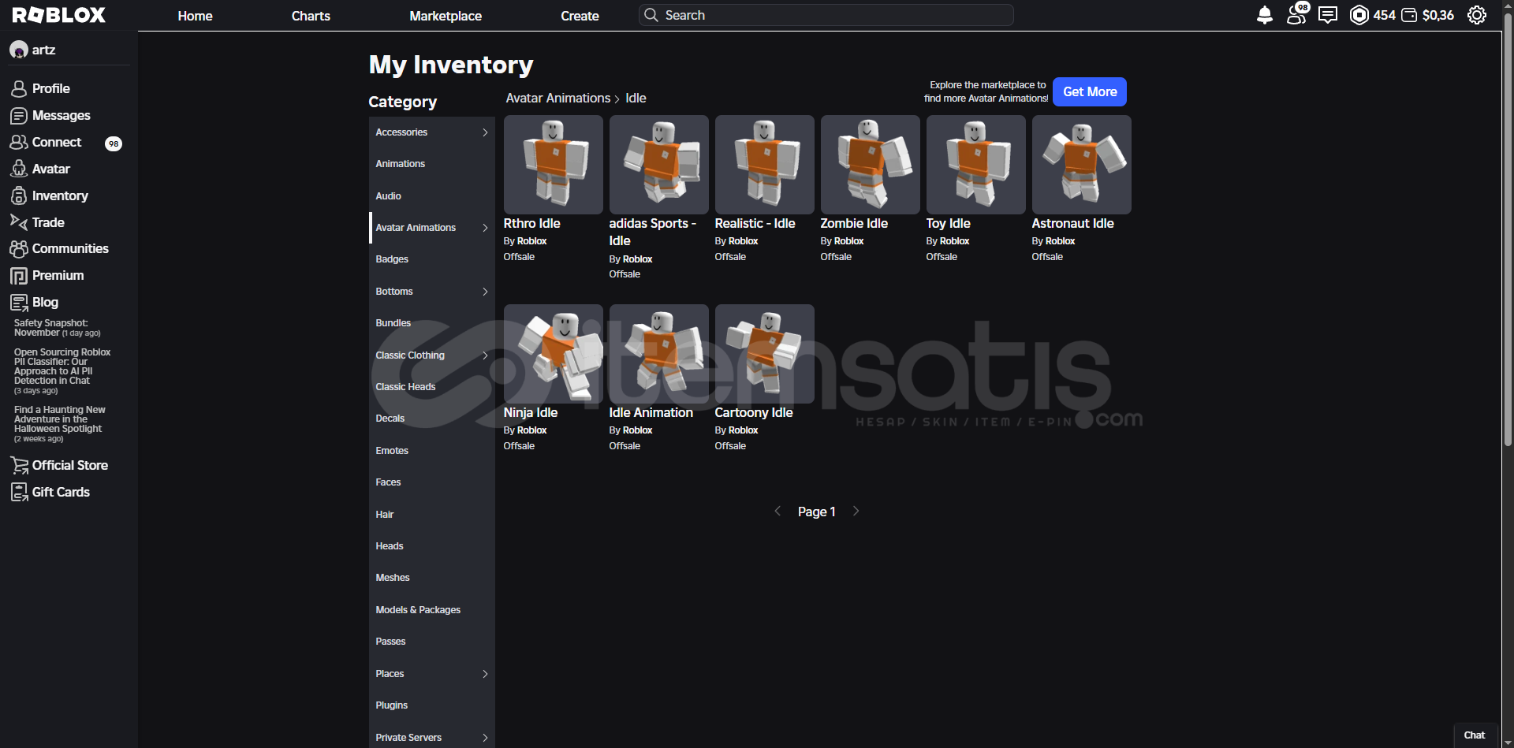This screenshot has width=1514, height=748.
Task: Click the Communities group icon
Action: (x=19, y=248)
